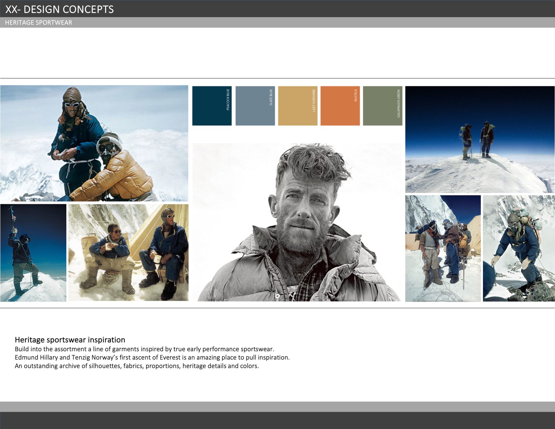The height and width of the screenshot is (429, 555).
Task: Select the line about silhouettes and fabrics
Action: (x=137, y=366)
